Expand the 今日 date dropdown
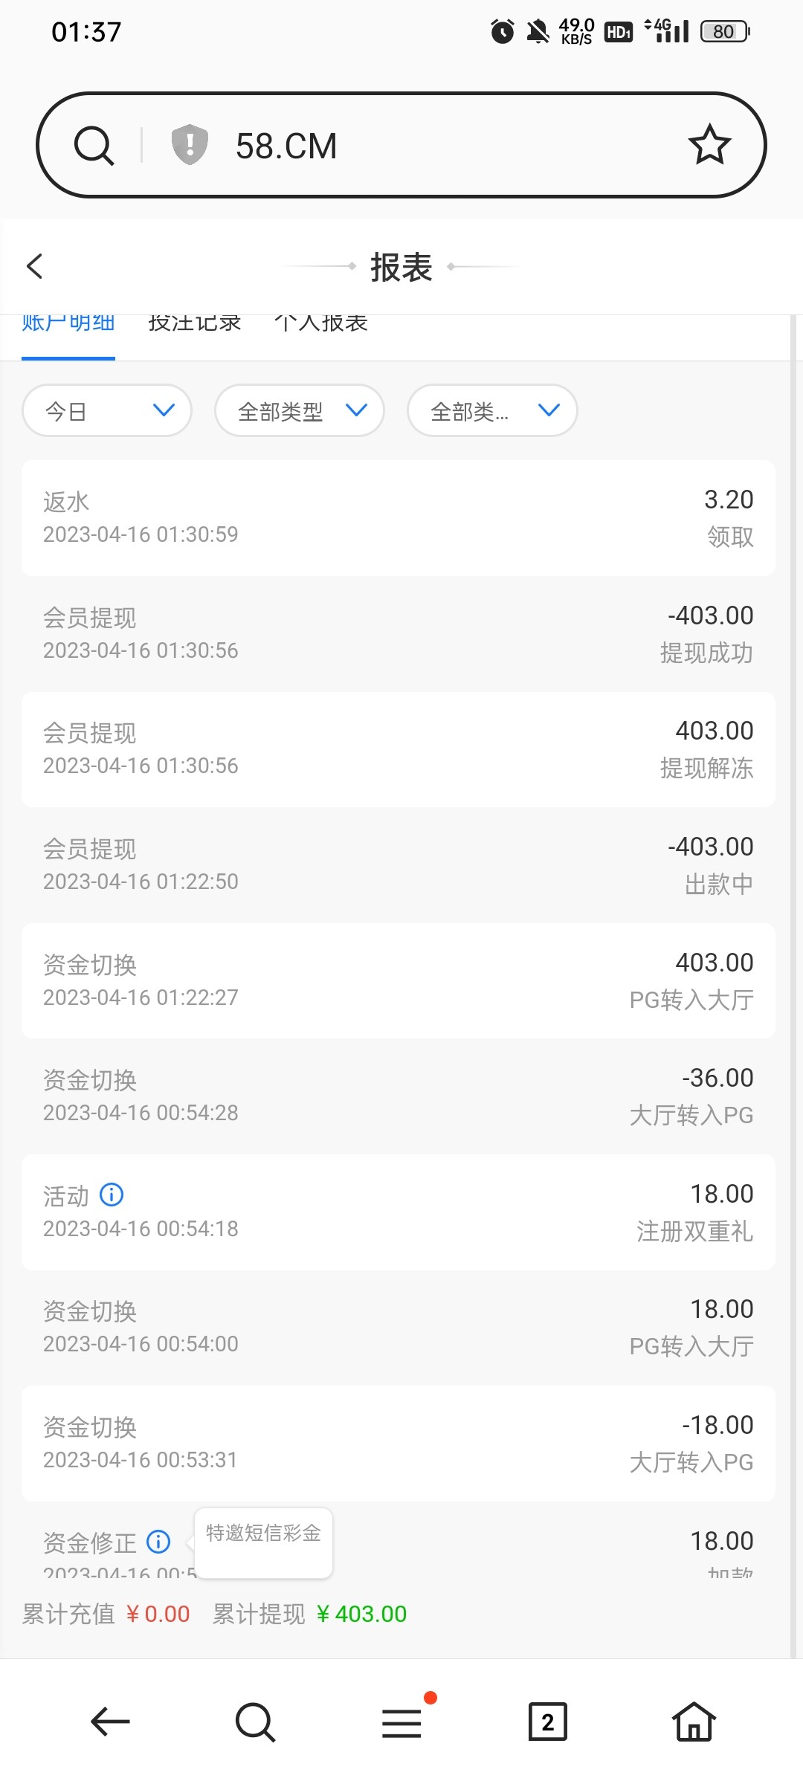Image resolution: width=803 pixels, height=1784 pixels. point(107,410)
